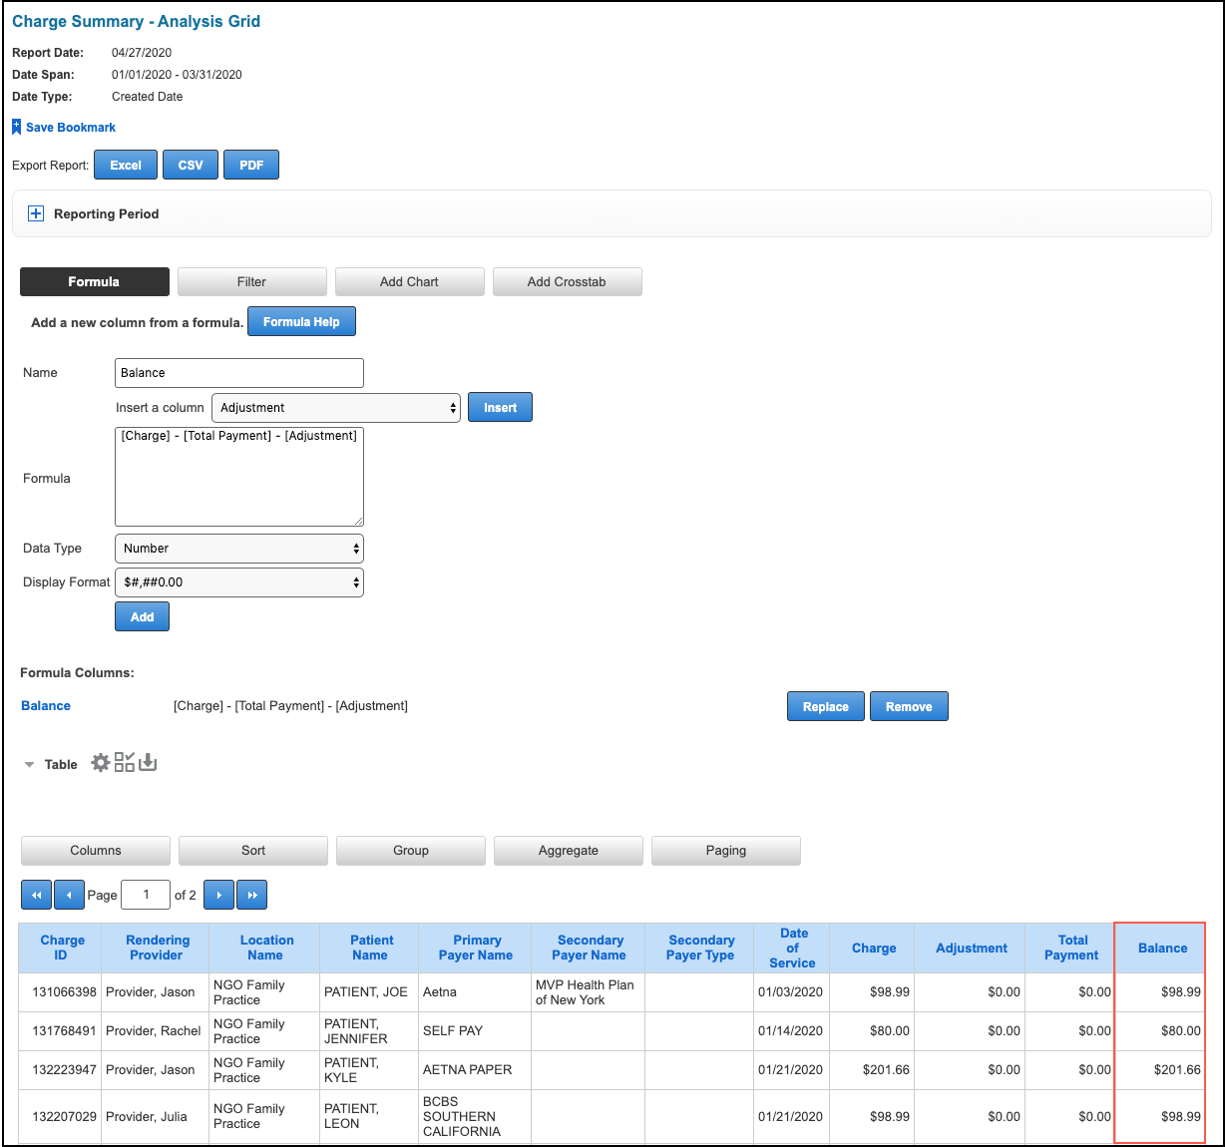Screen dimensions: 1226x1147
Task: Go to the first page of results
Action: pyautogui.click(x=36, y=895)
